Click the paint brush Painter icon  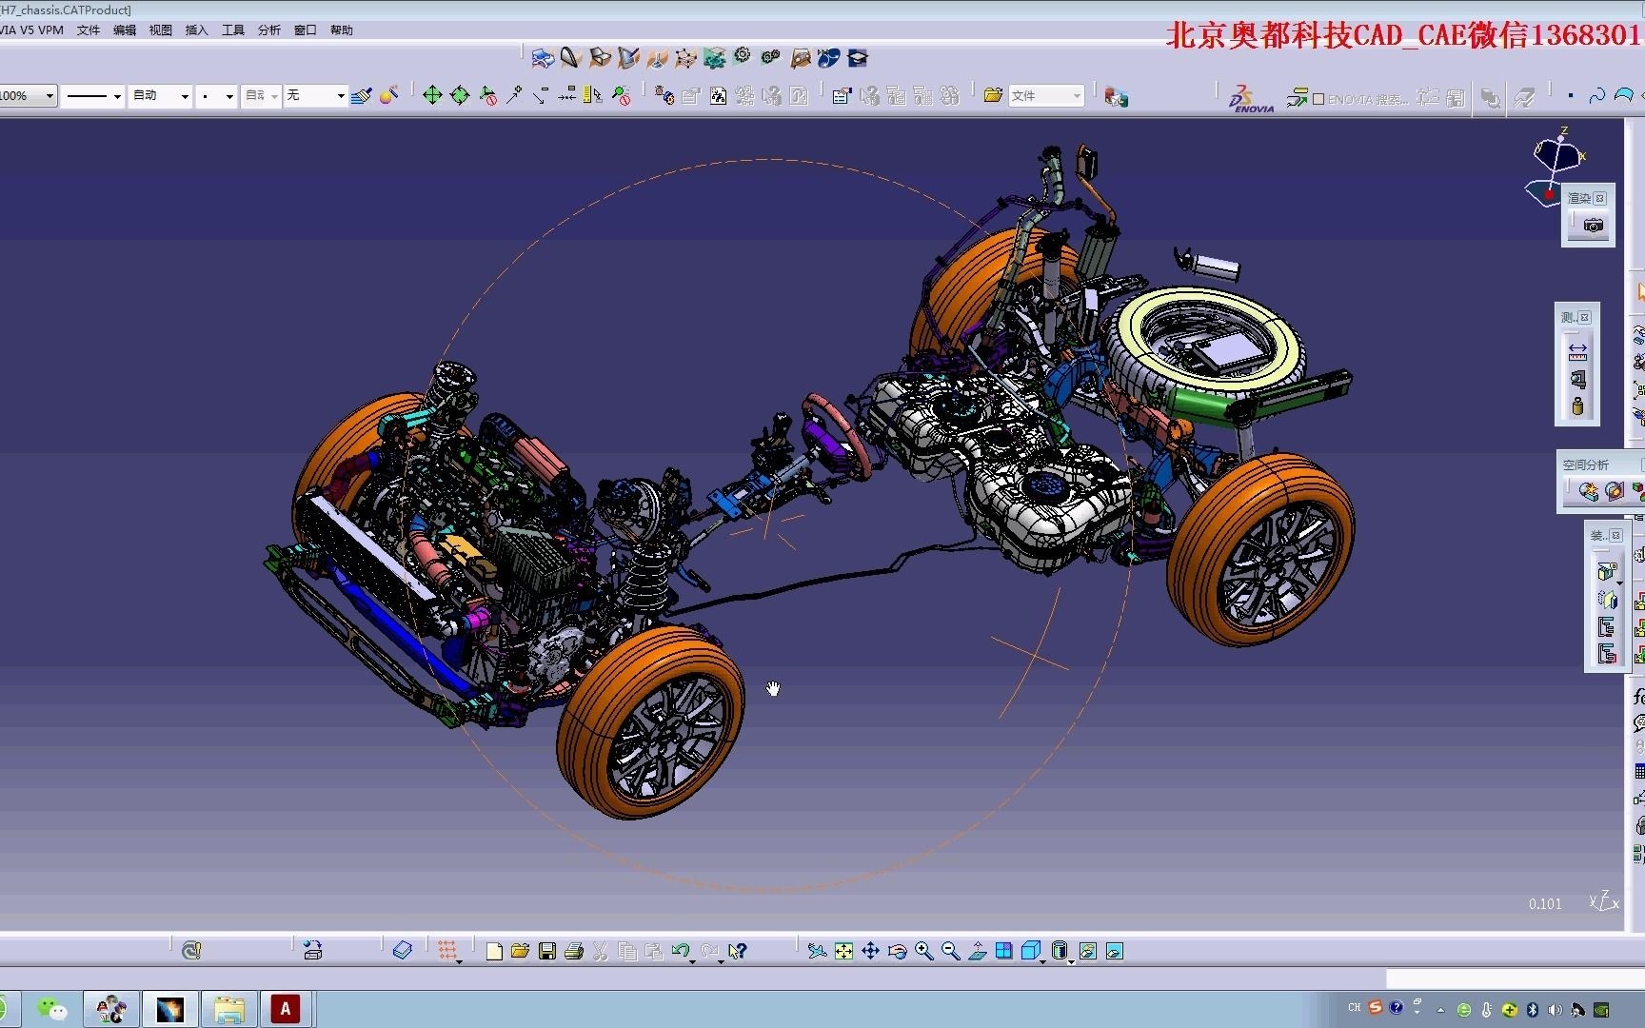click(x=361, y=95)
